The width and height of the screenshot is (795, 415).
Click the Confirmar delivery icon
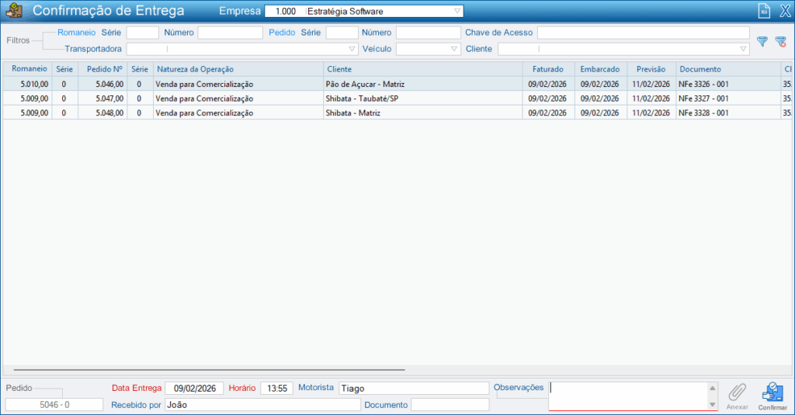[772, 396]
